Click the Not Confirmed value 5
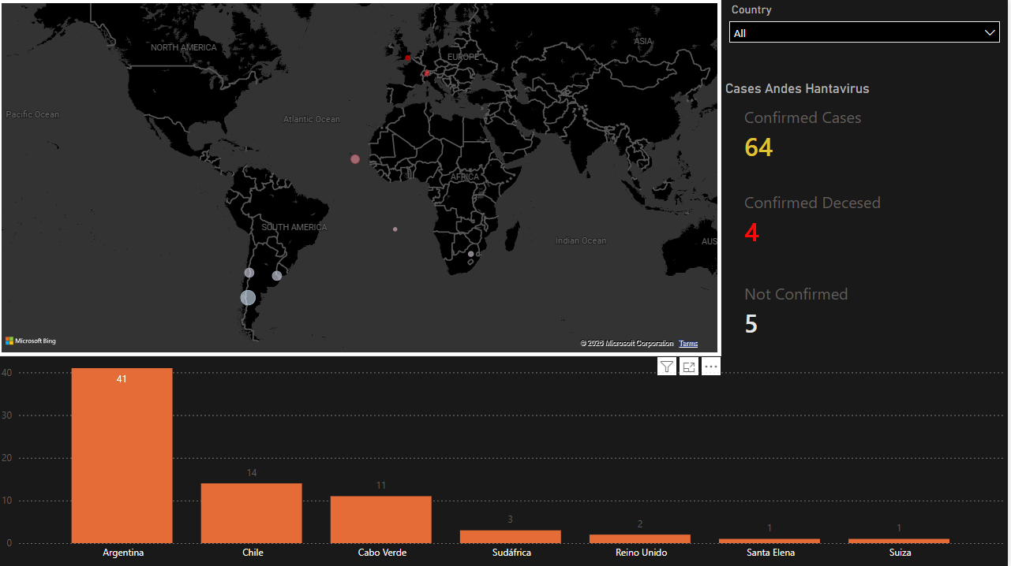 (751, 324)
